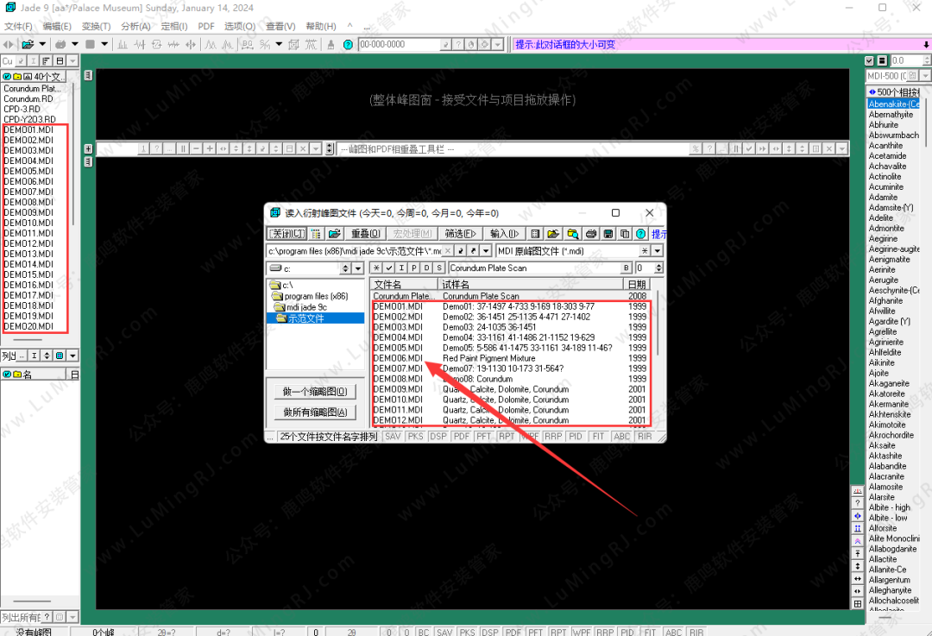Viewport: 932px width, 636px height.
Task: Click the printer icon in main toolbar
Action: pos(61,44)
